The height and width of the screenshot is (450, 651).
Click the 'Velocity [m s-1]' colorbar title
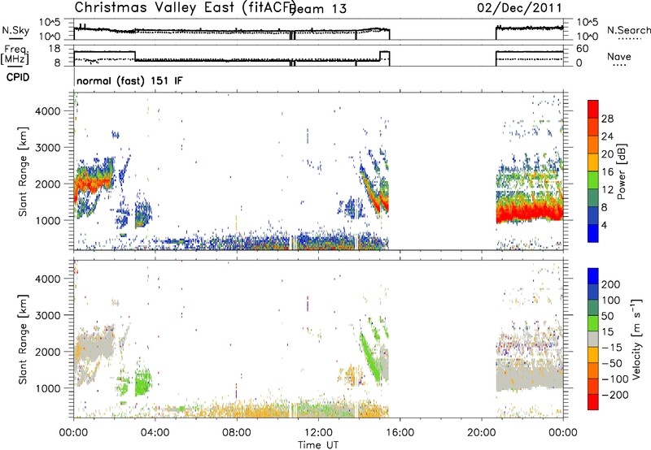click(636, 340)
